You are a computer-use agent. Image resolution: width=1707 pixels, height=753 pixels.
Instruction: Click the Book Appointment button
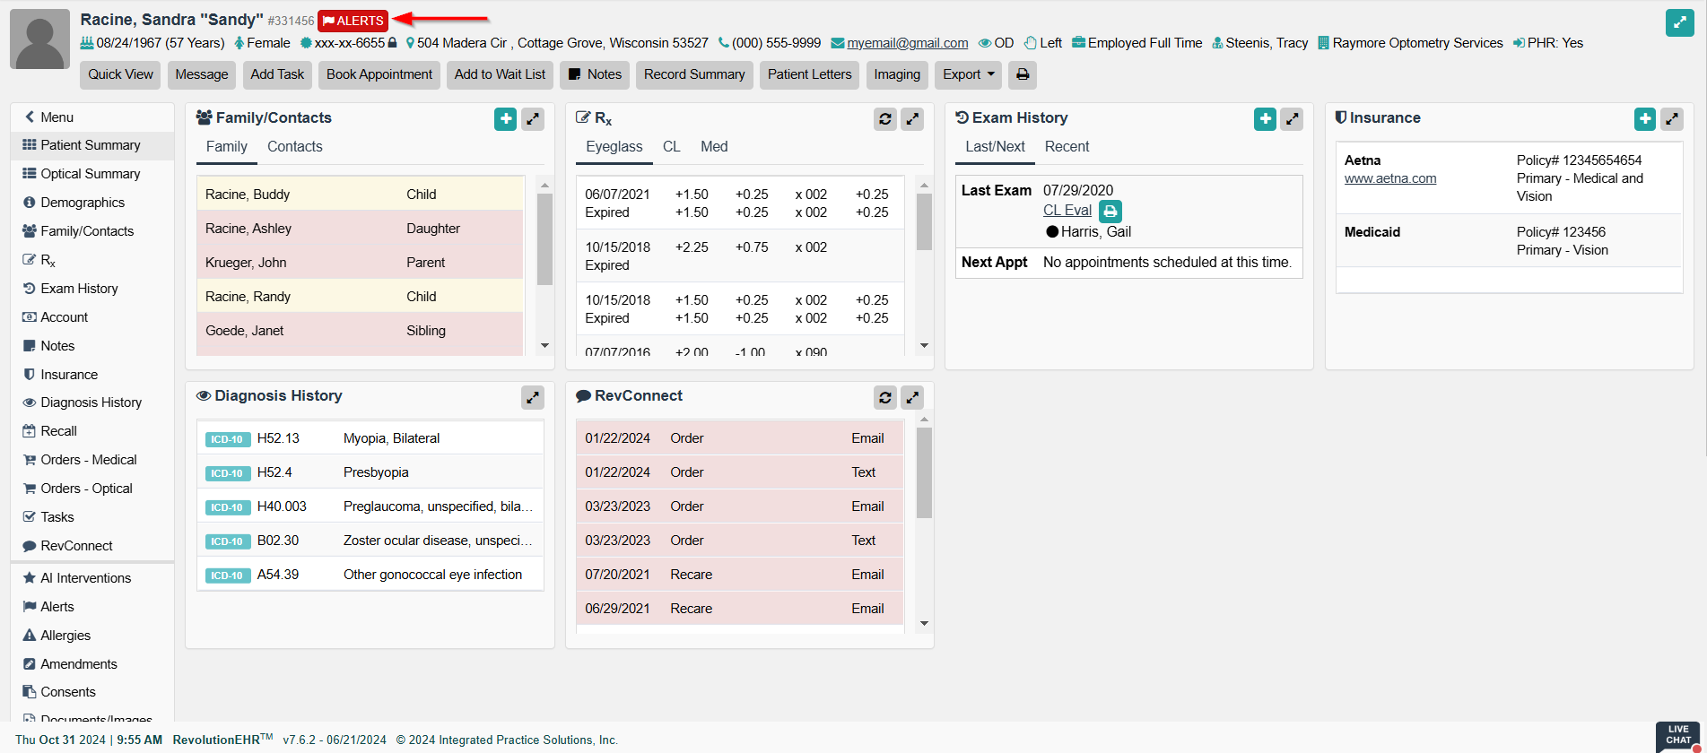[x=379, y=74]
